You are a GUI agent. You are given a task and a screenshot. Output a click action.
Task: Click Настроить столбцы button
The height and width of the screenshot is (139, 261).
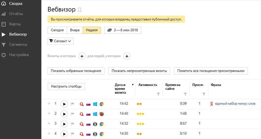66,87
